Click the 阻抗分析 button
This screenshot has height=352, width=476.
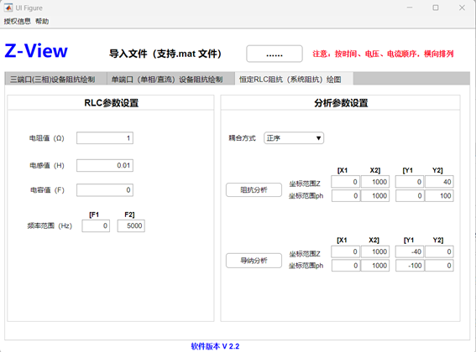pos(254,189)
